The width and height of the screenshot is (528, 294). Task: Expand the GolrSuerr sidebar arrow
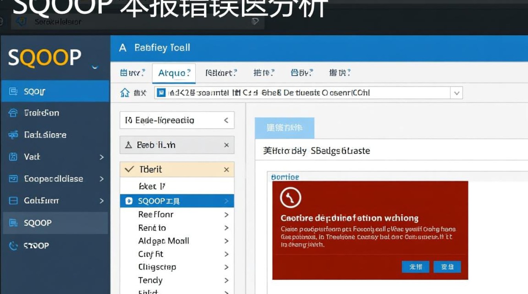pos(101,201)
